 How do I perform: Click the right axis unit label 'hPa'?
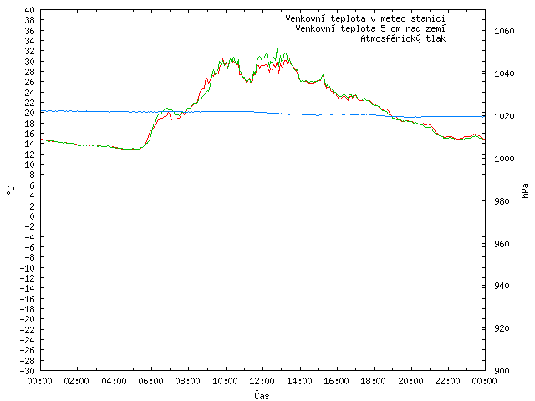coord(525,190)
